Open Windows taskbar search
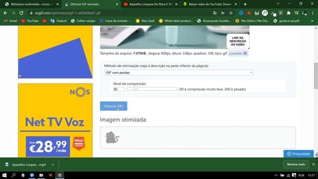Image resolution: width=318 pixels, height=179 pixels. click(x=13, y=175)
